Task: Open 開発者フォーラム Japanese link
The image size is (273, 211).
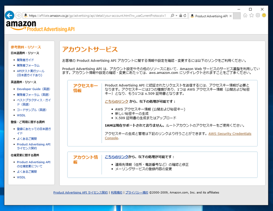Action: tap(28, 65)
